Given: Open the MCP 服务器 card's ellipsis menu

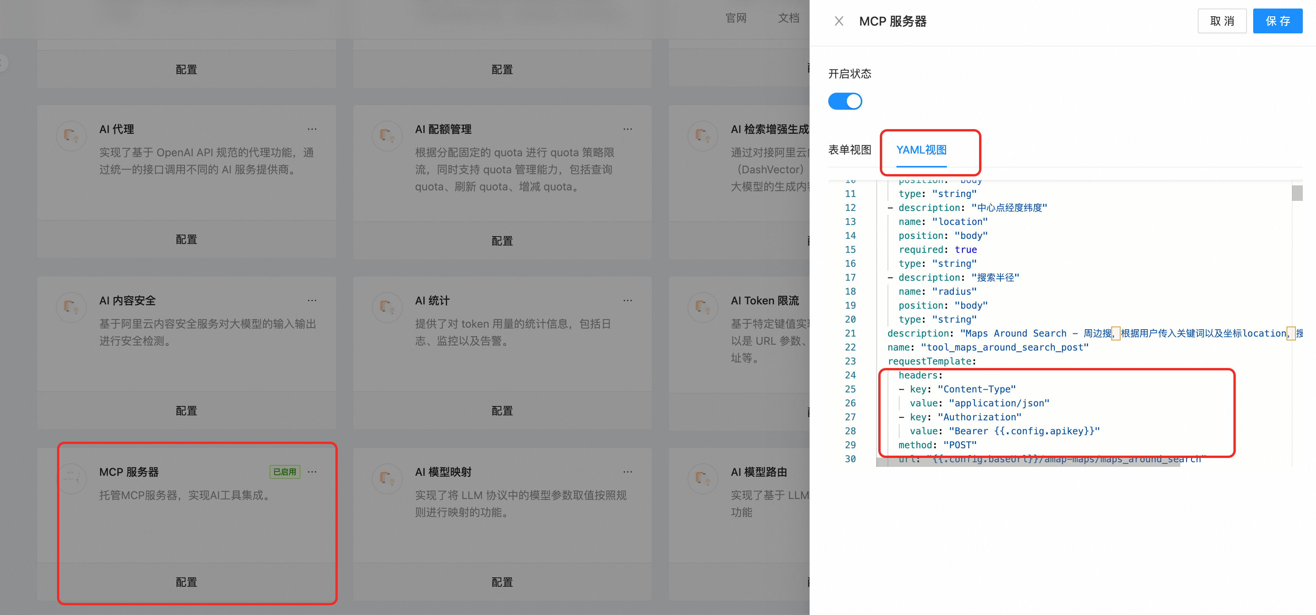Looking at the screenshot, I should pyautogui.click(x=312, y=472).
